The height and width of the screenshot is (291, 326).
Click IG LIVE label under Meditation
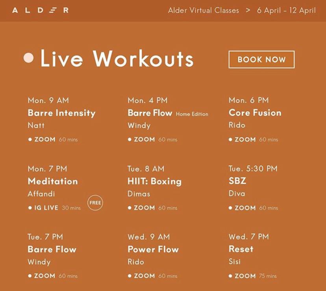(46, 208)
